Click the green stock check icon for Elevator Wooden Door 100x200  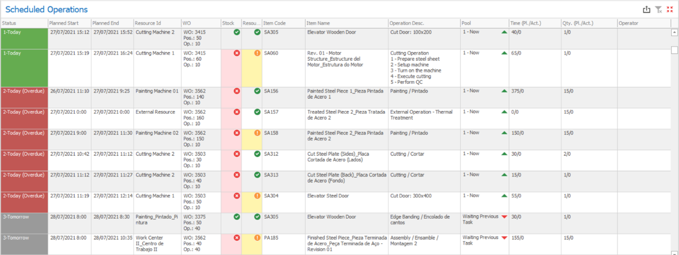tap(237, 32)
